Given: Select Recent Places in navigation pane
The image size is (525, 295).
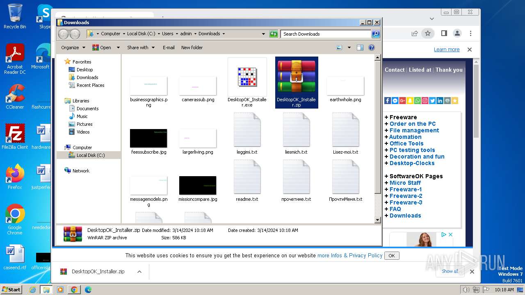Looking at the screenshot, I should [90, 85].
